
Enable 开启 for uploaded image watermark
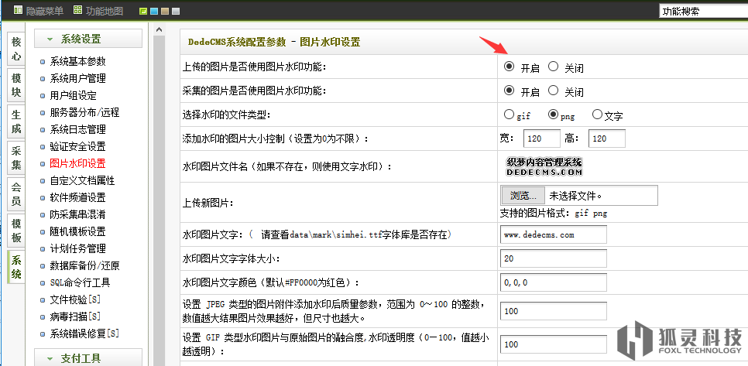pyautogui.click(x=509, y=67)
